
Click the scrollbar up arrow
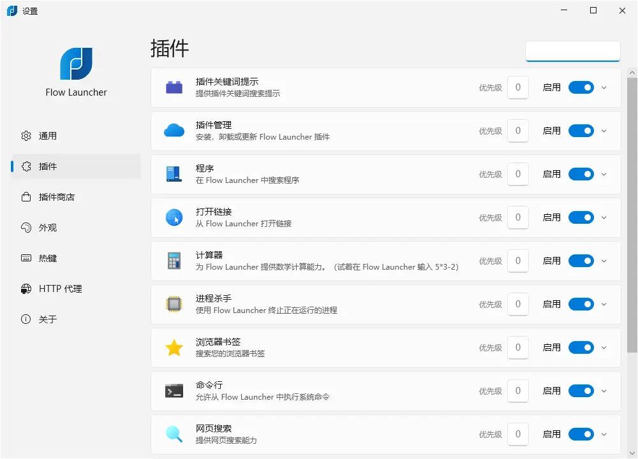(632, 73)
